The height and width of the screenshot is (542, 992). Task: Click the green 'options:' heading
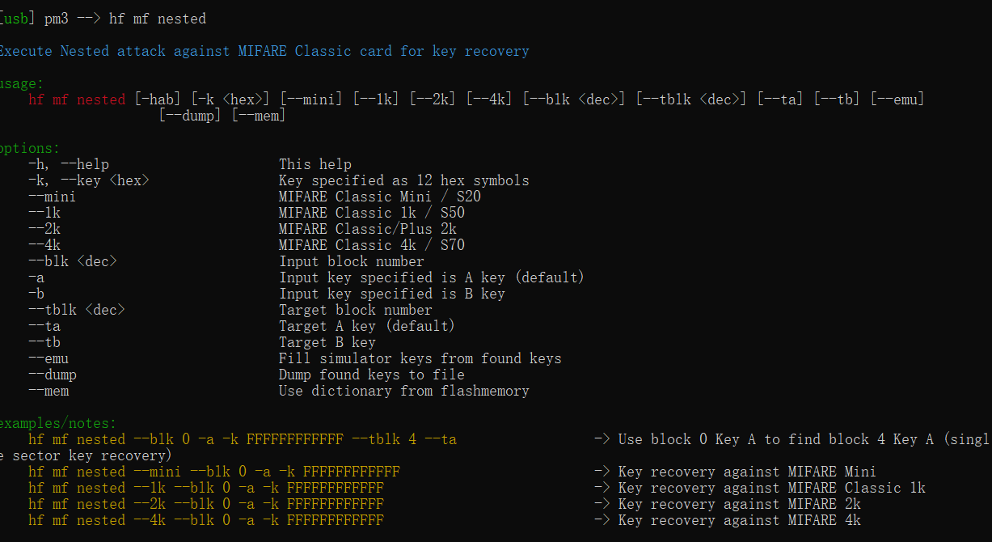pyautogui.click(x=30, y=148)
